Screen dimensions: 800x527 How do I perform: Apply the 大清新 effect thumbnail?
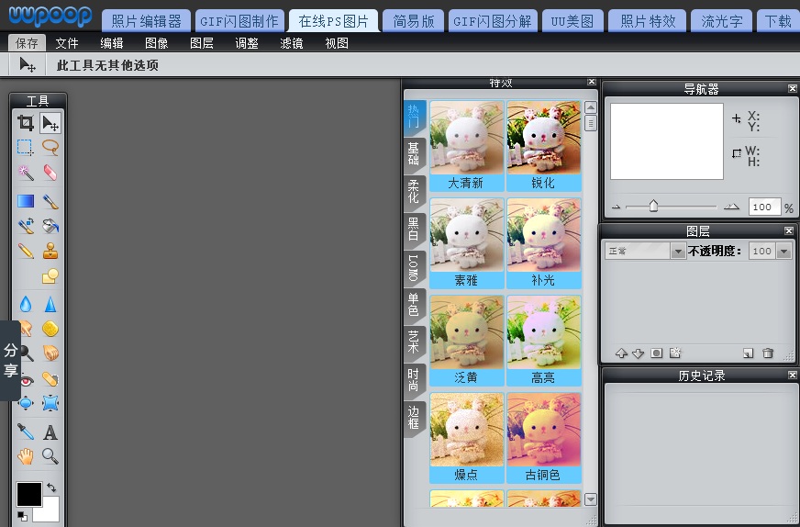coord(467,146)
